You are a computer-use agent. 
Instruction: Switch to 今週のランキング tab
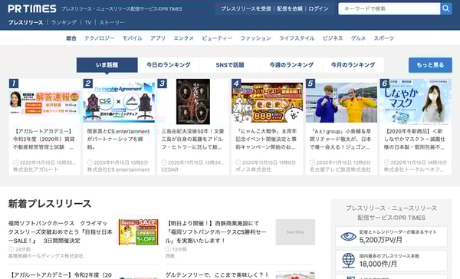291,65
